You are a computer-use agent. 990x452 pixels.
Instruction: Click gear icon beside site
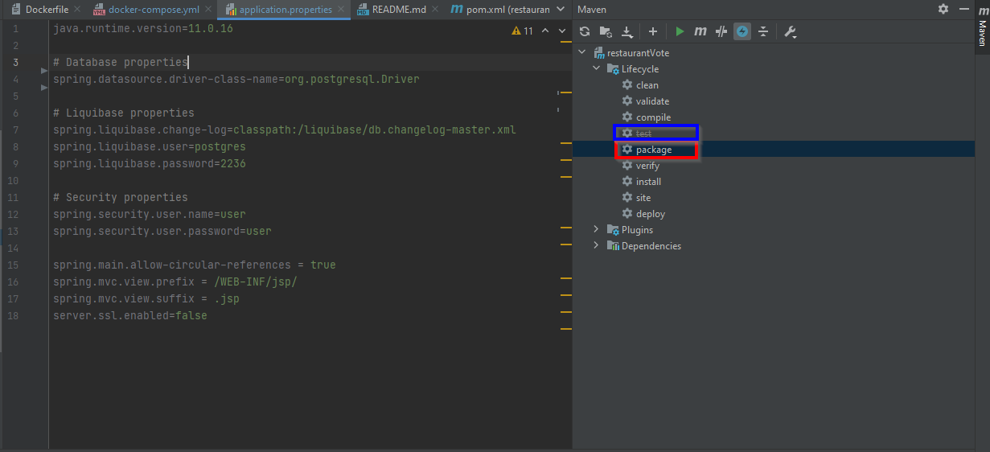(627, 198)
